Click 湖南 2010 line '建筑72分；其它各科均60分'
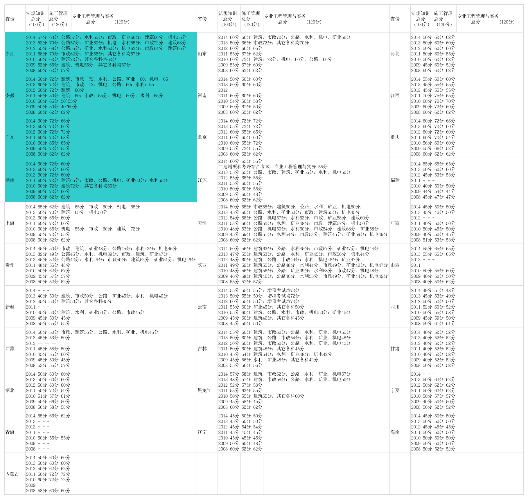The width and height of the screenshot is (528, 499). (x=71, y=186)
